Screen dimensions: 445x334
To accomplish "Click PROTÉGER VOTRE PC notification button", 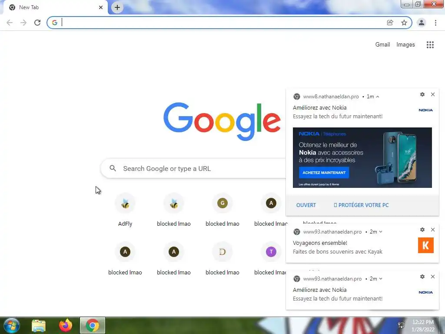I will pos(361,205).
